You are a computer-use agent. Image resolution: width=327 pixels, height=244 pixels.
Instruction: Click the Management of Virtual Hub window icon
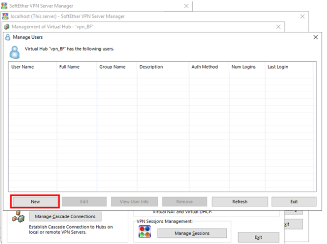point(7,27)
